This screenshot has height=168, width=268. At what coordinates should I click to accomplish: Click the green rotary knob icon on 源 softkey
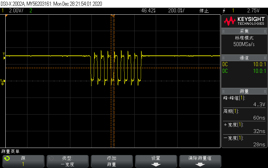point(7,158)
